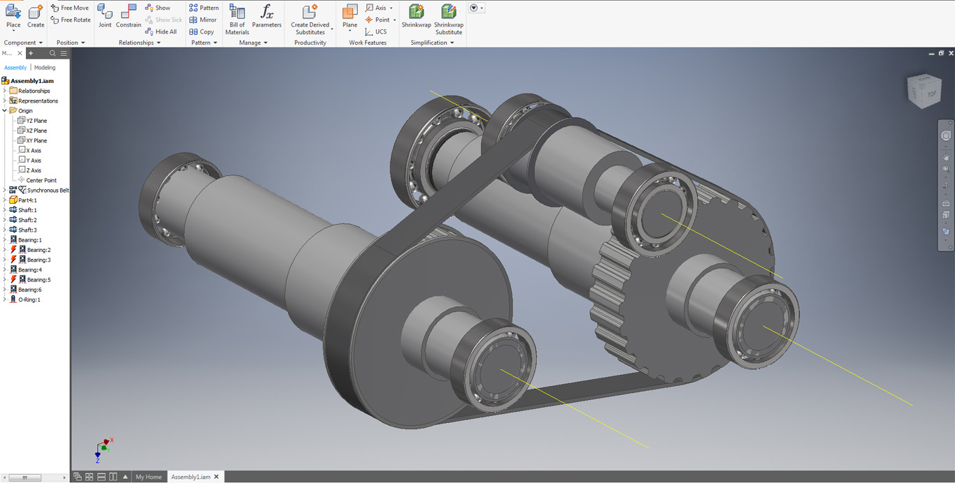Click the Mirror components tool
This screenshot has height=483, width=955.
coord(203,20)
